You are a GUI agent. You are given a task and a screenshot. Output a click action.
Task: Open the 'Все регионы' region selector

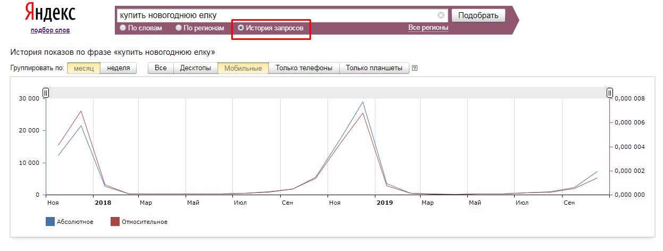click(428, 28)
